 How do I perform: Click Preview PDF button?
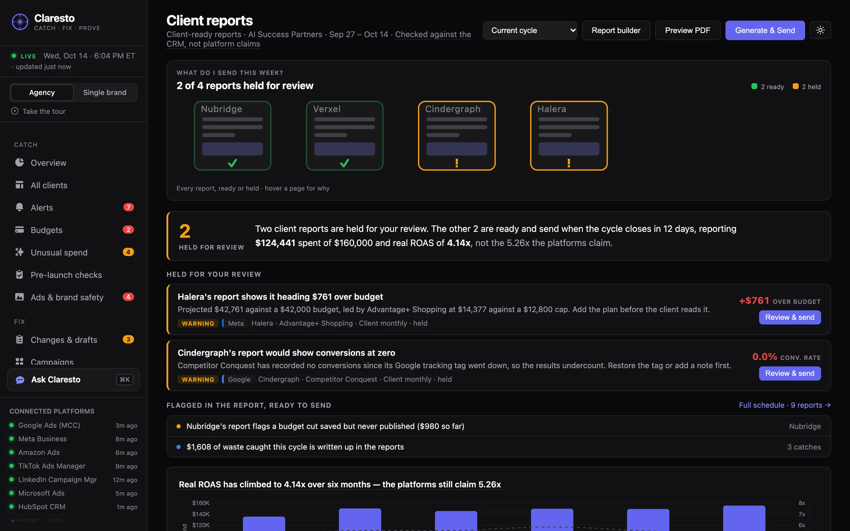687,30
